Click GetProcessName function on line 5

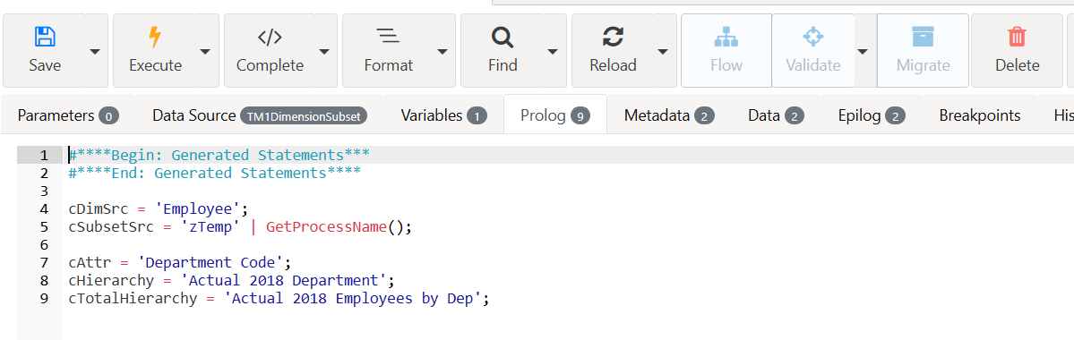pyautogui.click(x=326, y=226)
